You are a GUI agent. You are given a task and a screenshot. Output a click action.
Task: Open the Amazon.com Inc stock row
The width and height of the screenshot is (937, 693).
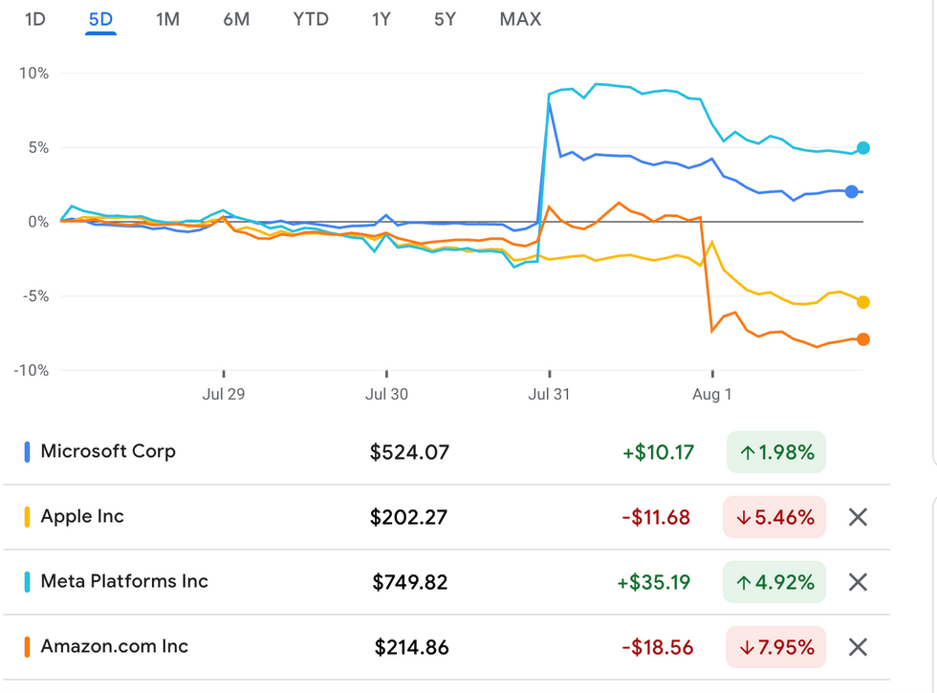(x=115, y=647)
